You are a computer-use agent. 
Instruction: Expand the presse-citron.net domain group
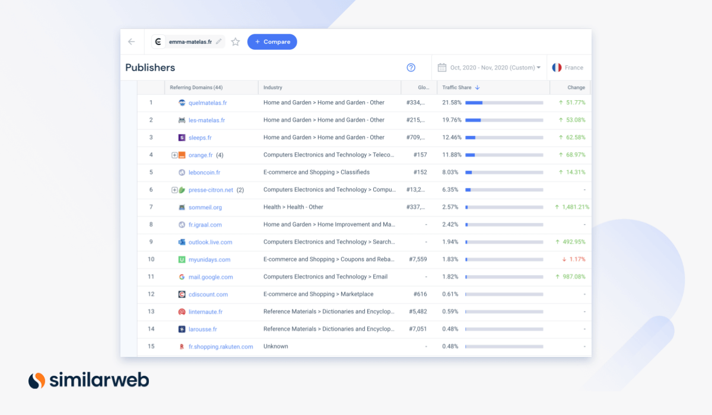click(174, 190)
